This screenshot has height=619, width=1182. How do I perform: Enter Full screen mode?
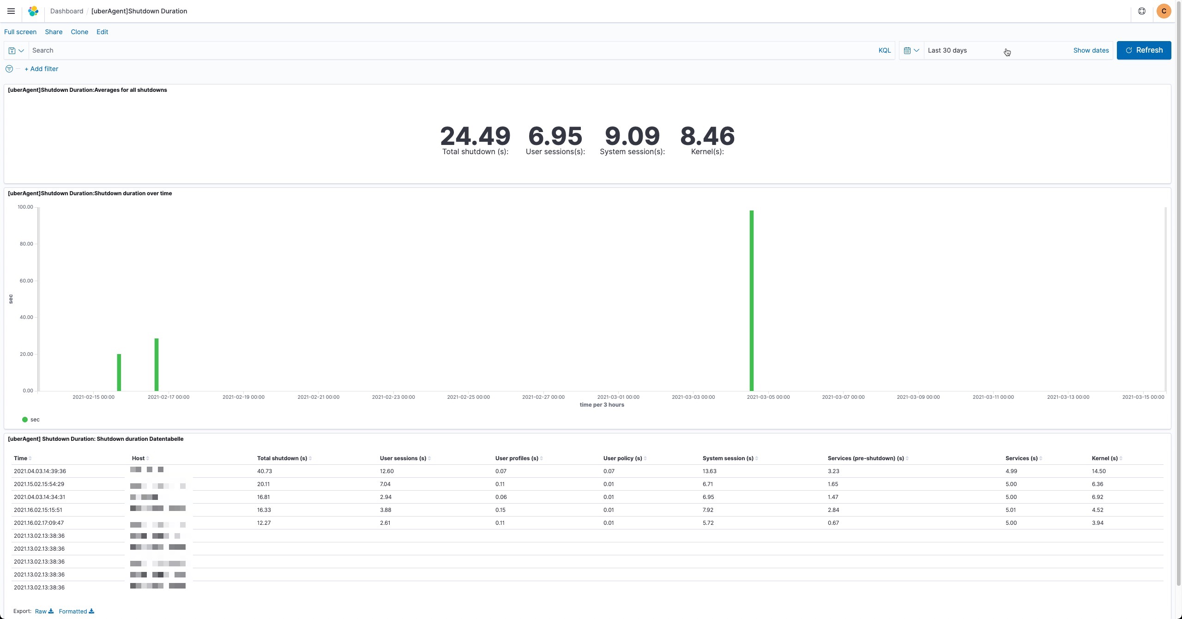[x=20, y=32]
